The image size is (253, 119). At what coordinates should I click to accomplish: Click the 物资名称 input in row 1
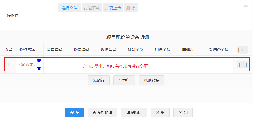[x=27, y=64]
